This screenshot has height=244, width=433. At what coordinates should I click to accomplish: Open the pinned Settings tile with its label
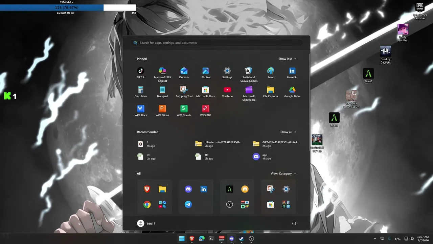(227, 73)
